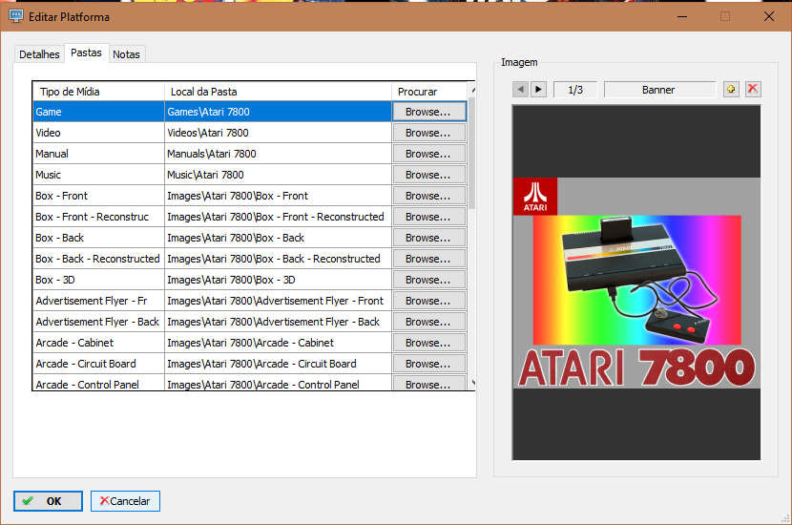Select the Box - 3D media type cell
Image resolution: width=792 pixels, height=525 pixels.
[x=98, y=280]
